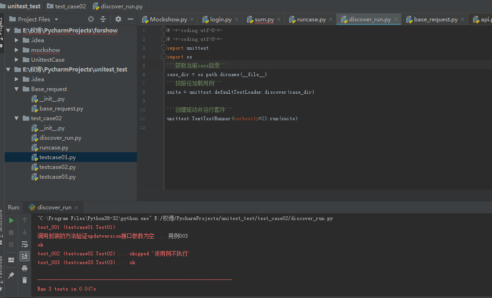
Task: Click the print console output icon
Action: click(25, 268)
